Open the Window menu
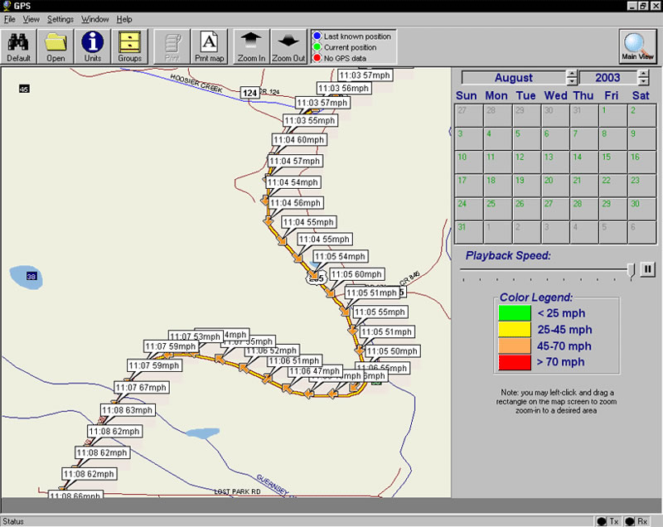The image size is (663, 527). tap(94, 19)
